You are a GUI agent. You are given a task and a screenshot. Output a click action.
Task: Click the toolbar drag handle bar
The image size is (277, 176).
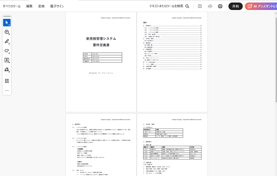pos(7,16)
